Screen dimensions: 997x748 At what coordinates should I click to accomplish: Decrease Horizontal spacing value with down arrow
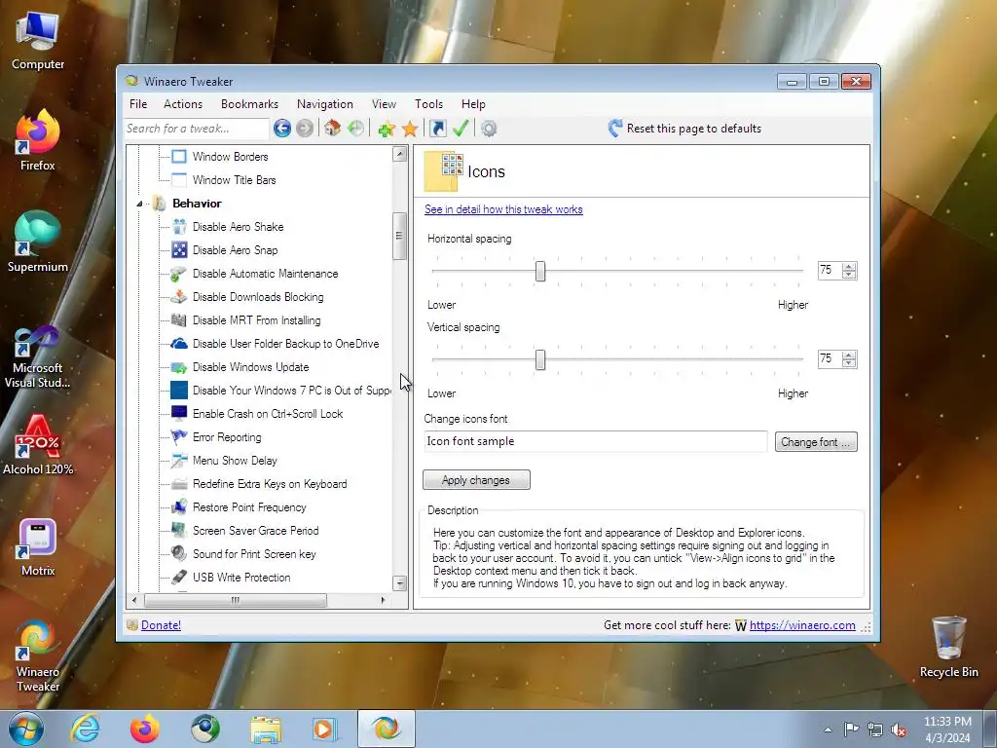849,275
